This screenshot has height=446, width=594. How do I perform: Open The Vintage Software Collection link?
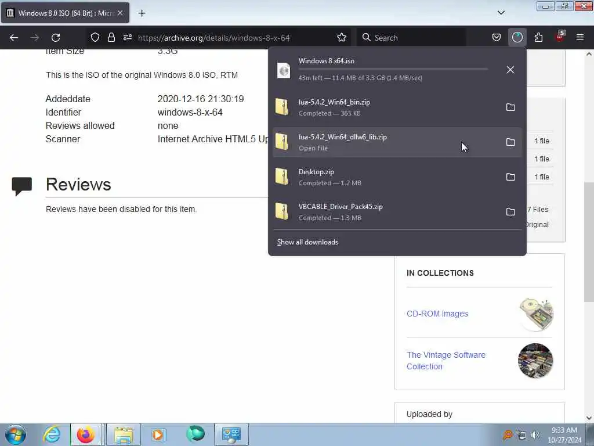coord(446,361)
